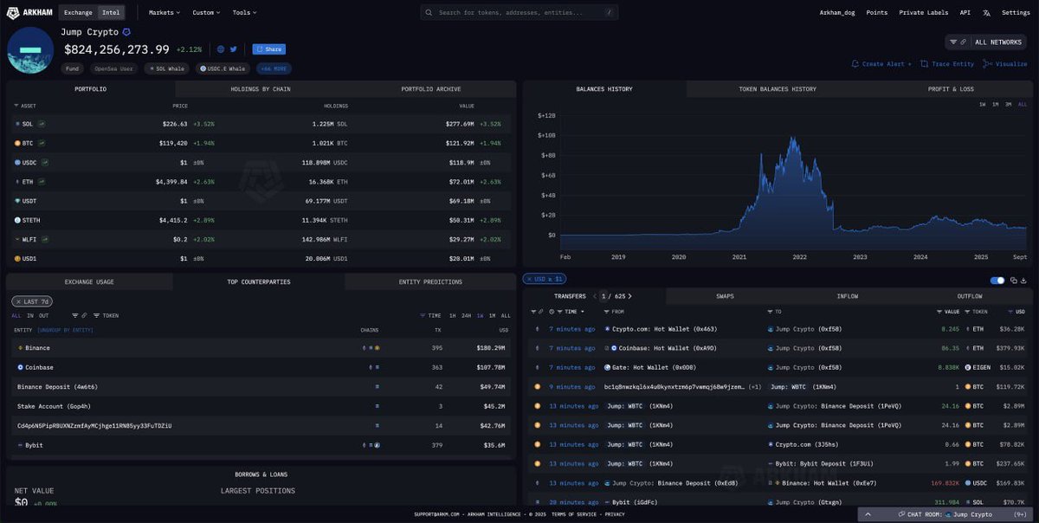Toggle the switch above the transfers table
This screenshot has width=1039, height=523.
click(x=997, y=280)
